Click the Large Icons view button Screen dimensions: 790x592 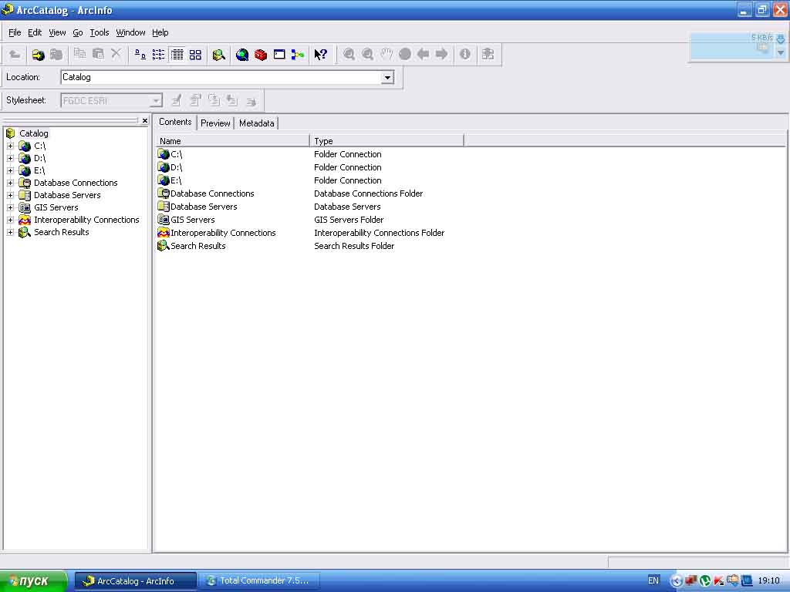pyautogui.click(x=140, y=55)
